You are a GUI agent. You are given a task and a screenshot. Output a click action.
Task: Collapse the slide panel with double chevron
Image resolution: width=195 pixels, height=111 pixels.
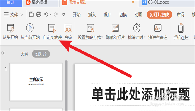click(3, 53)
